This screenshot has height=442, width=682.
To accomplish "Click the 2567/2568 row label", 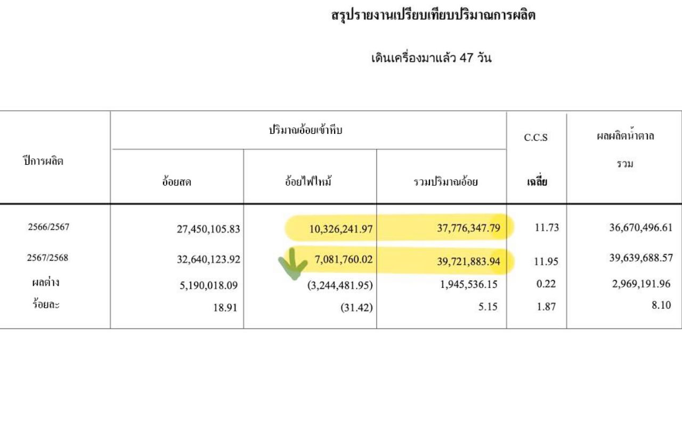I will (48, 258).
